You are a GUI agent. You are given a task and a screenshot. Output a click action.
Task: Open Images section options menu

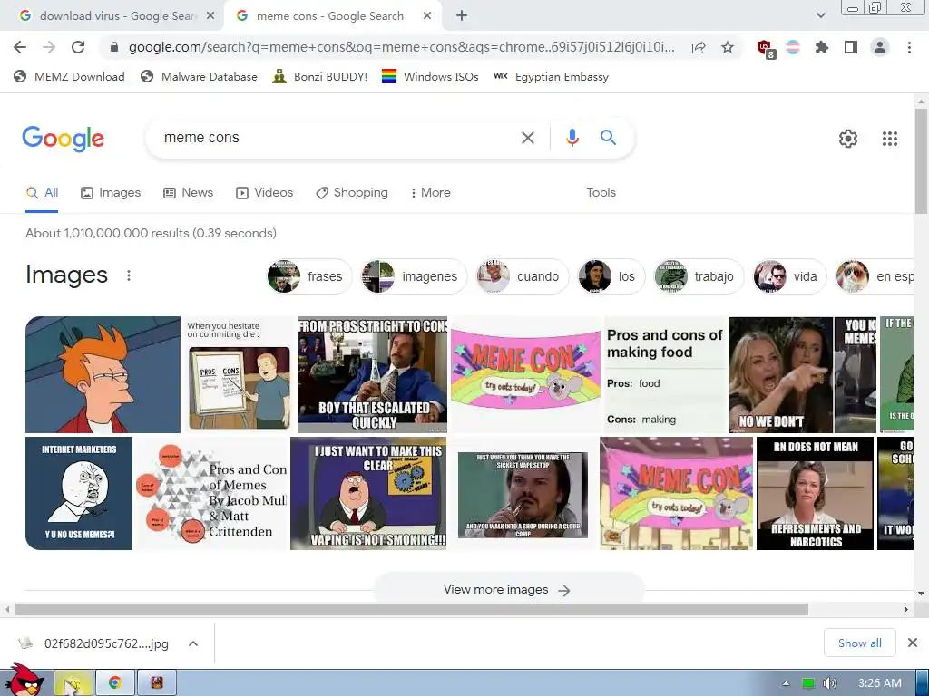point(129,275)
